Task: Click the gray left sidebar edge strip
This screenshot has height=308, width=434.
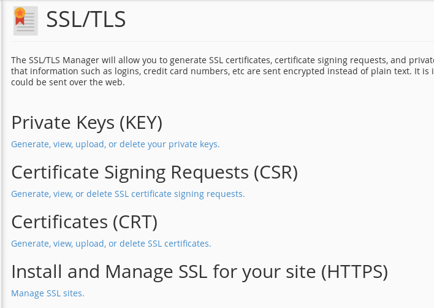Action: click(x=2, y=153)
